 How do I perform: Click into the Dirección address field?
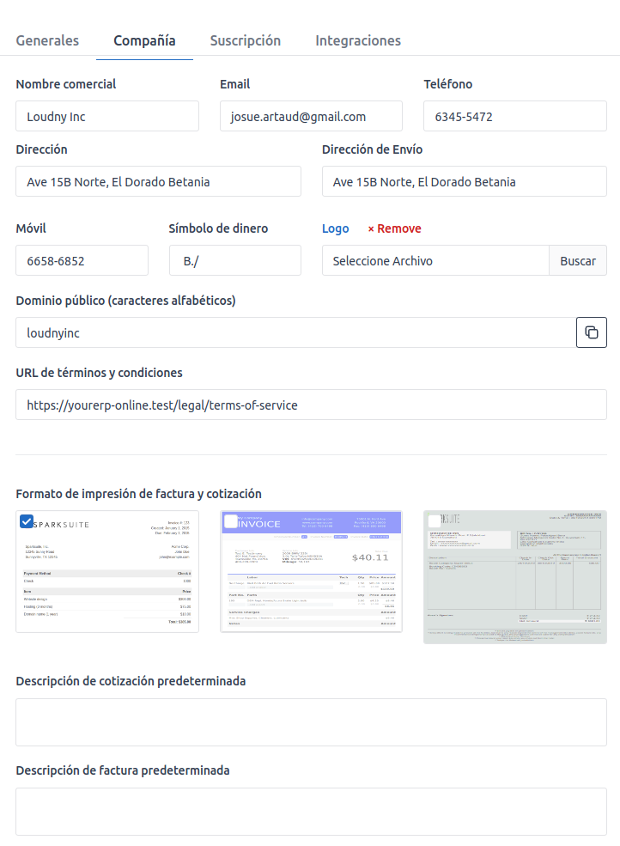tap(158, 181)
